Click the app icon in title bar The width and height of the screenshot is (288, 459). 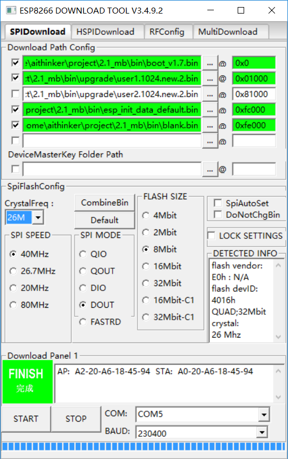click(x=11, y=10)
